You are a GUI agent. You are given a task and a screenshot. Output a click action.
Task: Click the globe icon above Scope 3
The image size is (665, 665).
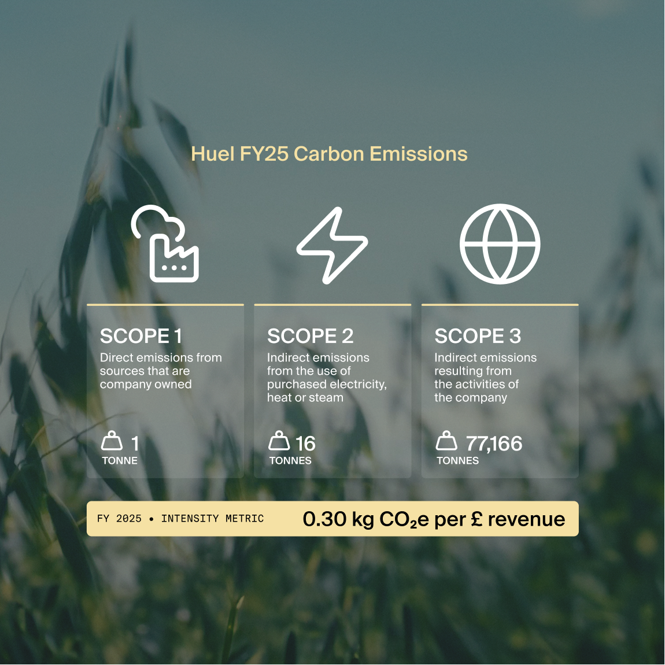(500, 244)
